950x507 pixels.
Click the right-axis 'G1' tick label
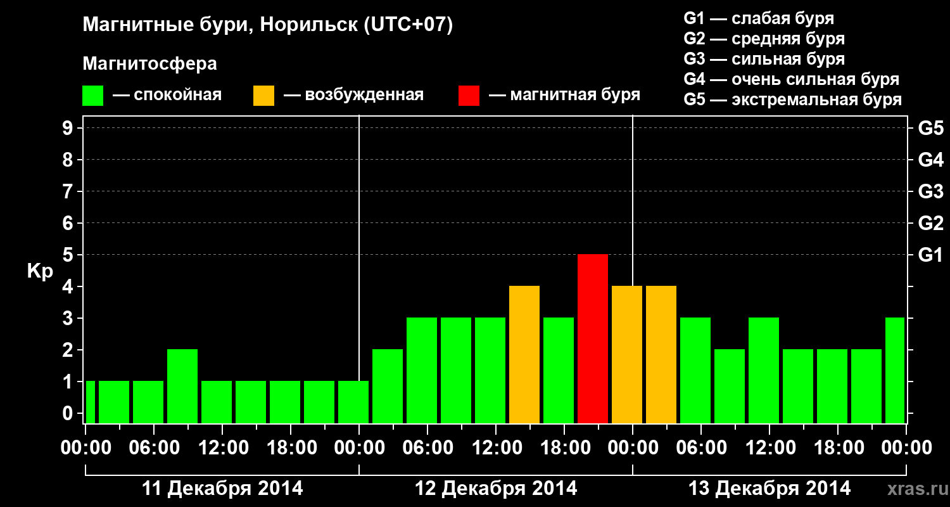tap(930, 255)
